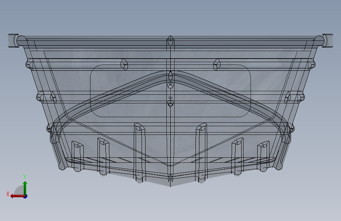
Task: Select the red "X" axis label
Action: [8, 194]
